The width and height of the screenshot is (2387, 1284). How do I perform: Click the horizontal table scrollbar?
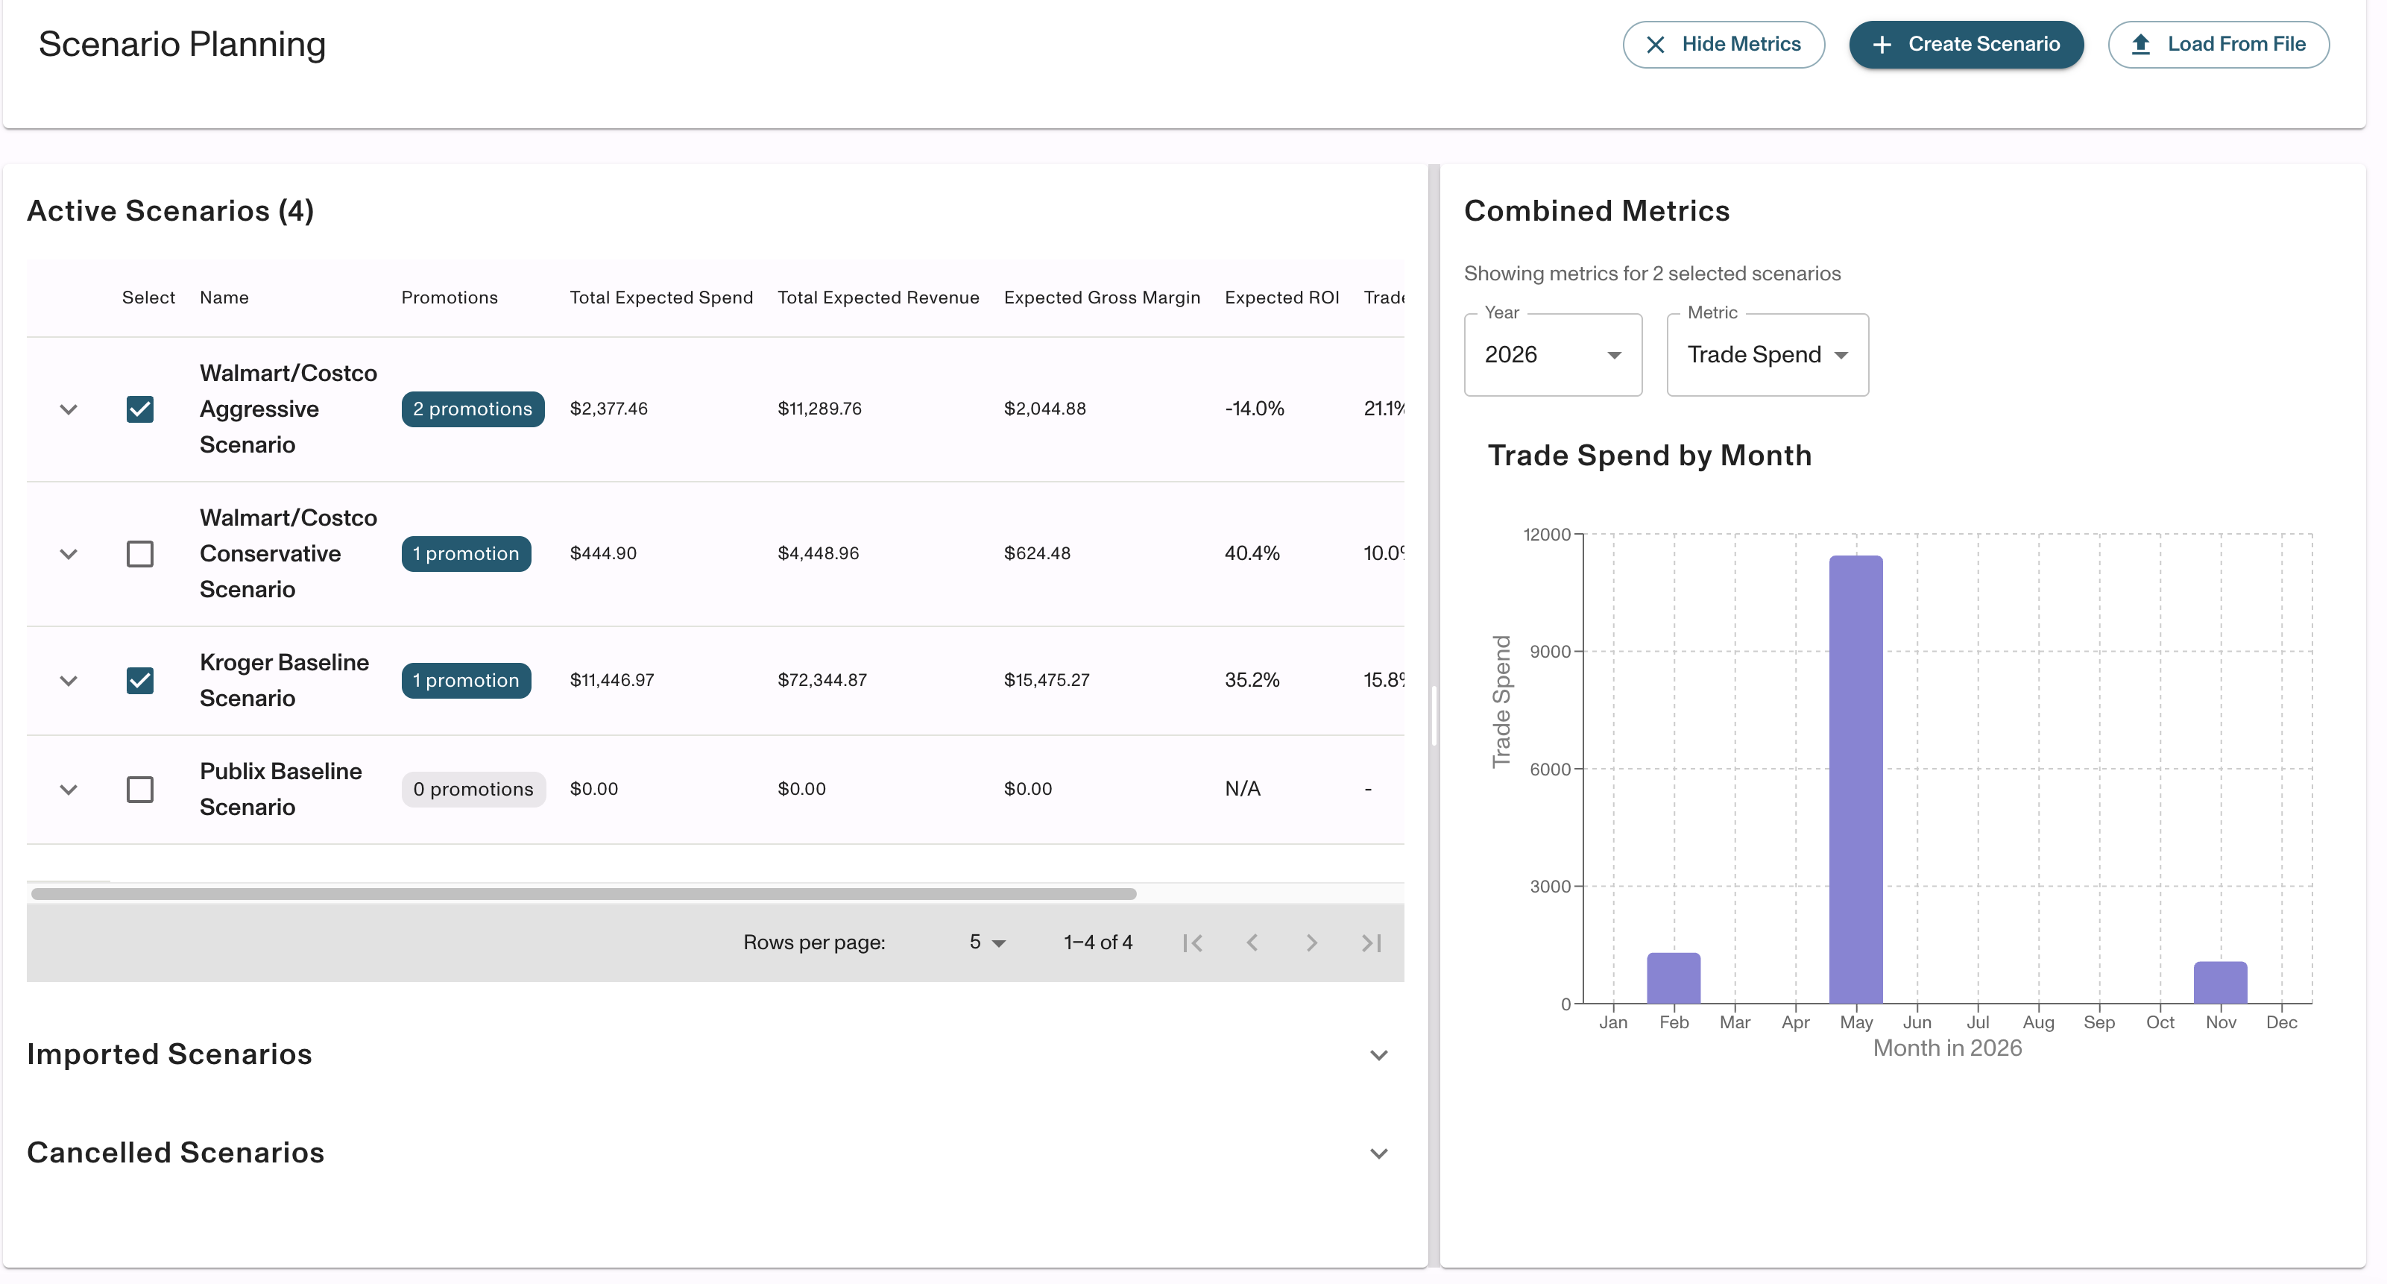pyautogui.click(x=584, y=894)
